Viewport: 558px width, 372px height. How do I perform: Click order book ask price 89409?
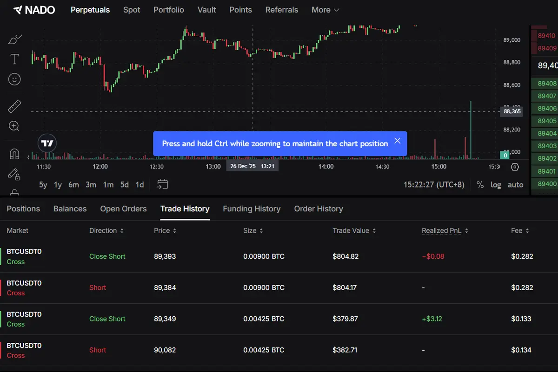click(547, 48)
